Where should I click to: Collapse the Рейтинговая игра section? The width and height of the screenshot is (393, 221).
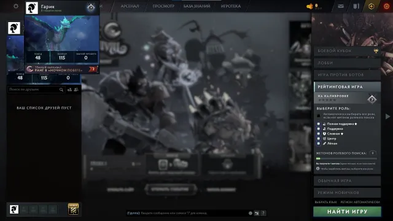click(347, 87)
